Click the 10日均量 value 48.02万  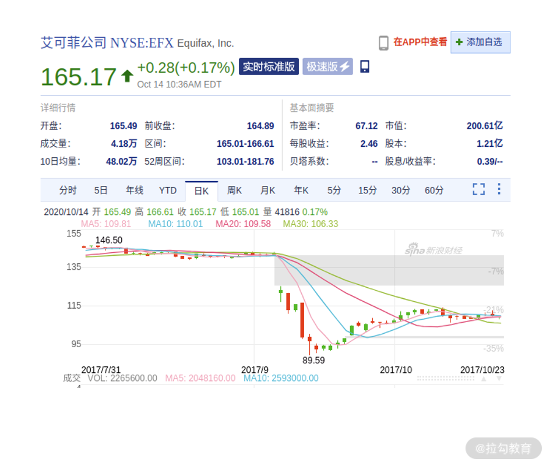tap(121, 162)
